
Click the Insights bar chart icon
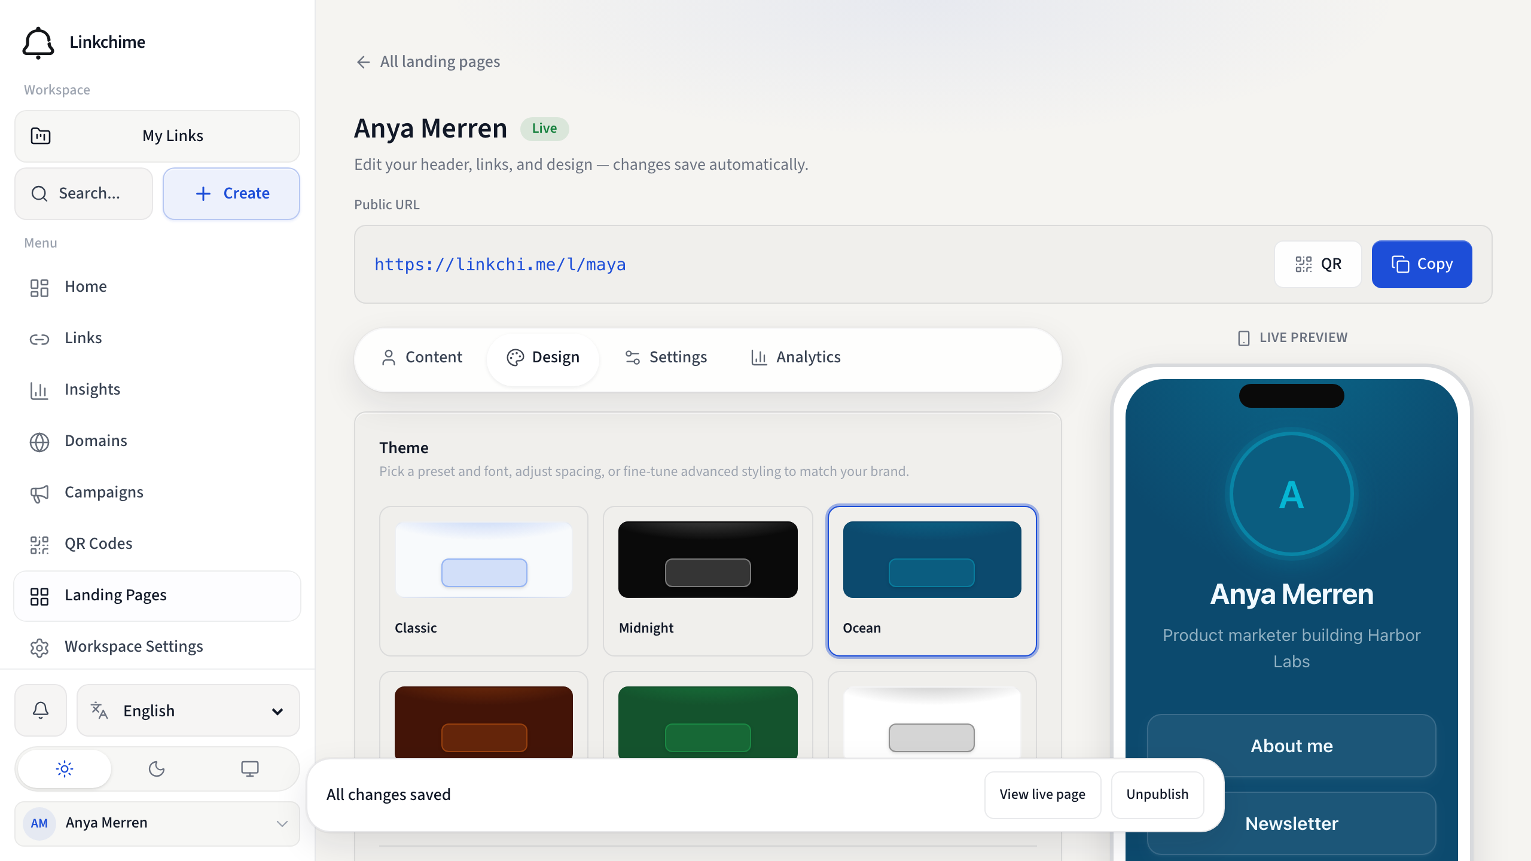[39, 390]
